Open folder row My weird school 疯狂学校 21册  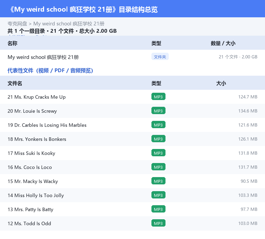(x=132, y=57)
